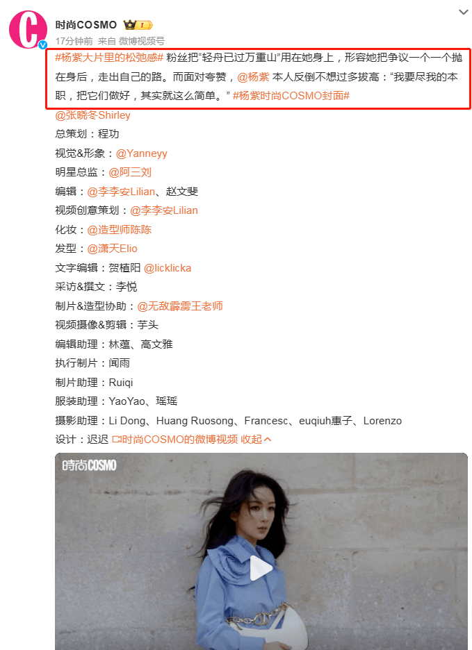Open the 时尚COSMO的微博视频 link

[x=175, y=439]
